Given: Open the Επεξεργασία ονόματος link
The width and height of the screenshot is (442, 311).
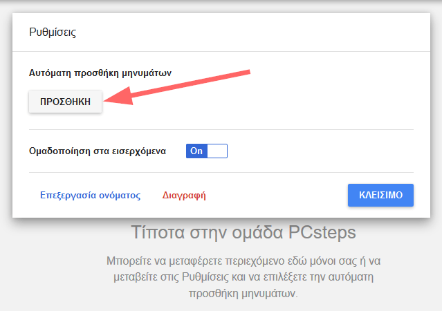Looking at the screenshot, I should click(x=90, y=195).
